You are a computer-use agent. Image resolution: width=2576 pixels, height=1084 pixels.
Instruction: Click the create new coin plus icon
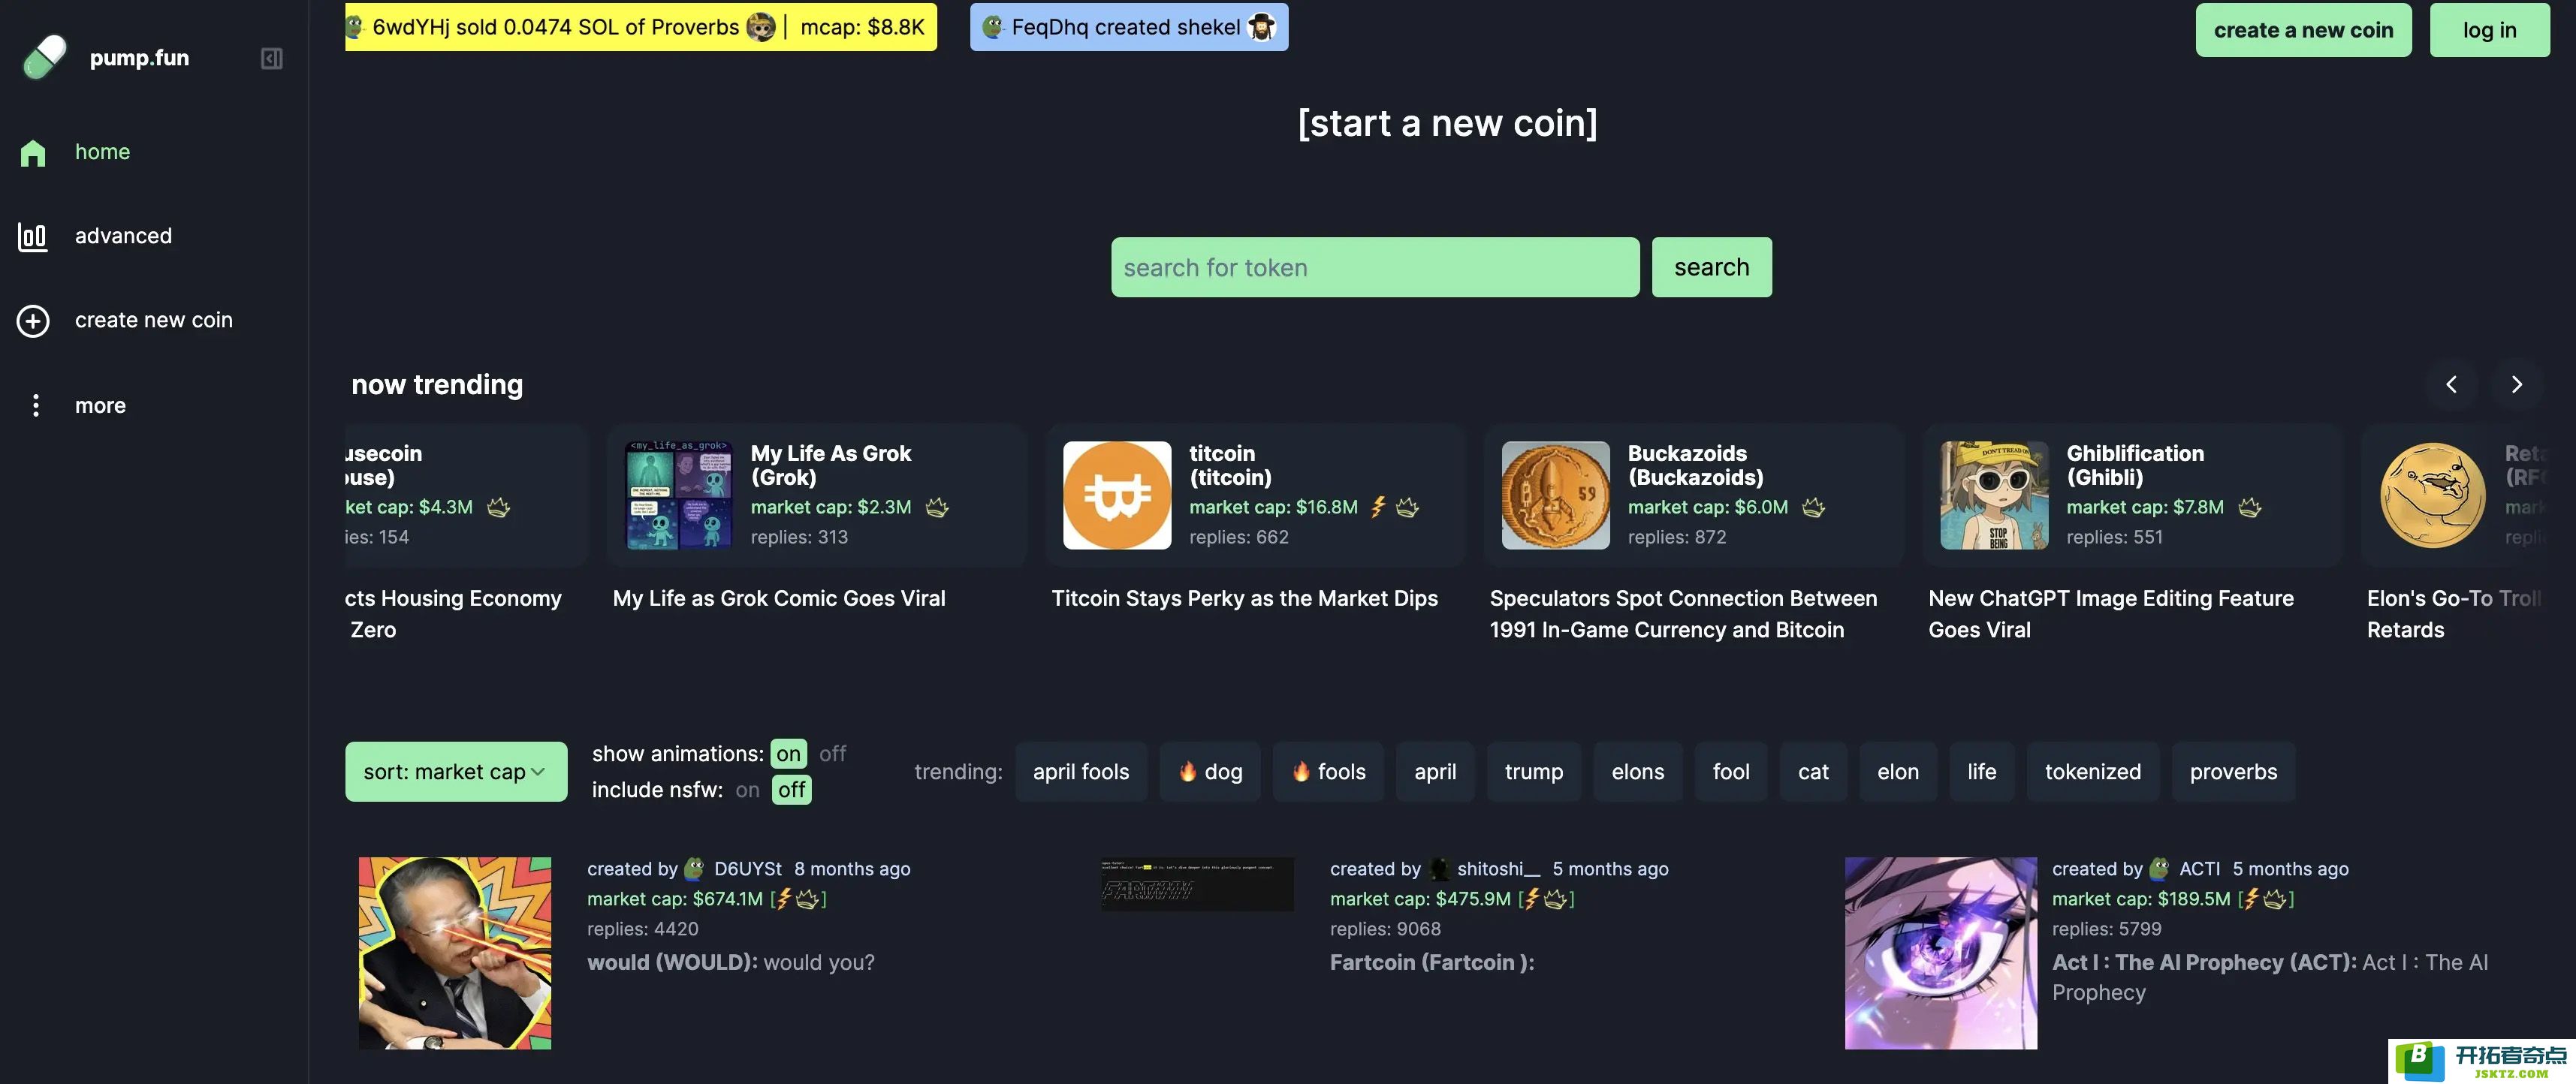click(x=33, y=321)
